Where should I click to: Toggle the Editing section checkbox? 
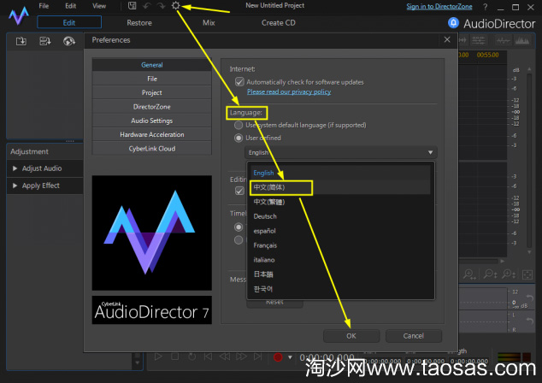pos(239,191)
